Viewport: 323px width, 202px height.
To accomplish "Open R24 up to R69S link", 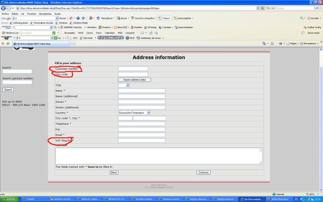I will 12,102.
